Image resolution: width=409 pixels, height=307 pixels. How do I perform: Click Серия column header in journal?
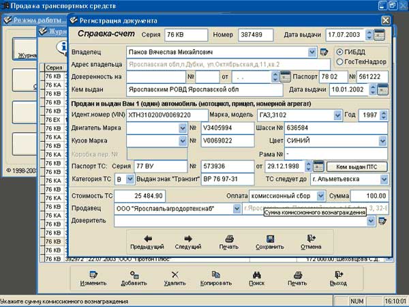55,68
